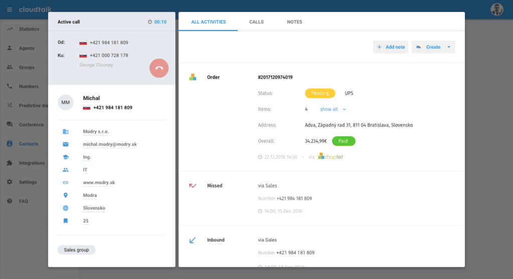
Task: Click the Sales group tag
Action: point(76,250)
